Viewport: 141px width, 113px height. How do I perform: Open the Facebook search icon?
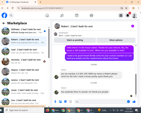[x=11, y=15]
